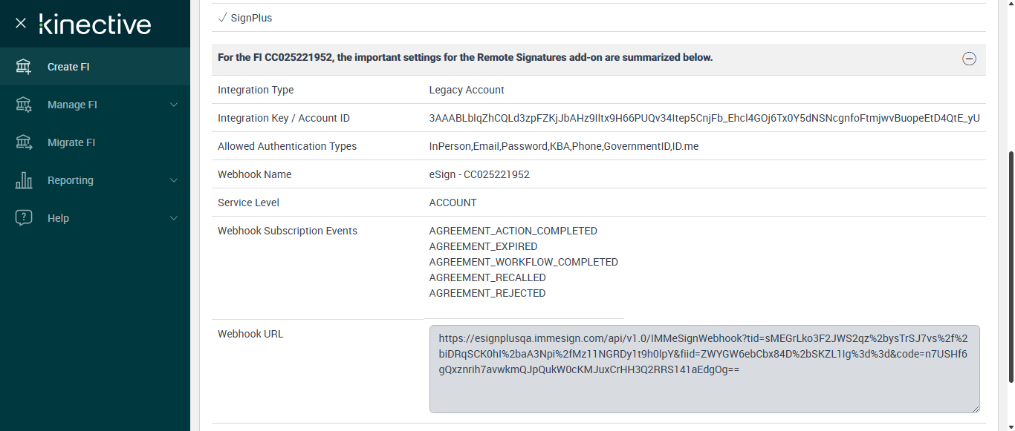Click the Webhook URL textarea resize handle
Screen dimensions: 1015x431
(x=976, y=409)
